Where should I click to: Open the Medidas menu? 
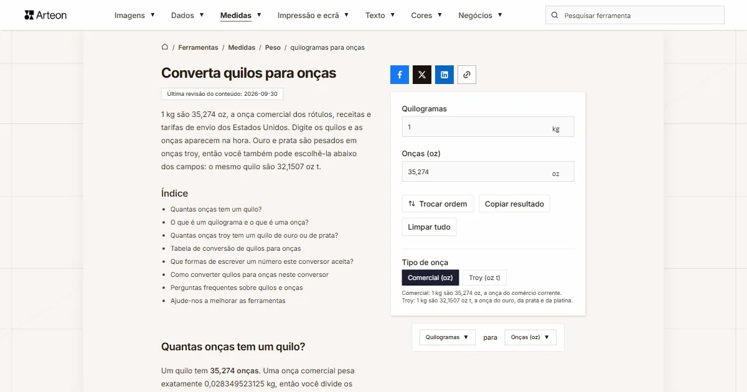pos(241,16)
